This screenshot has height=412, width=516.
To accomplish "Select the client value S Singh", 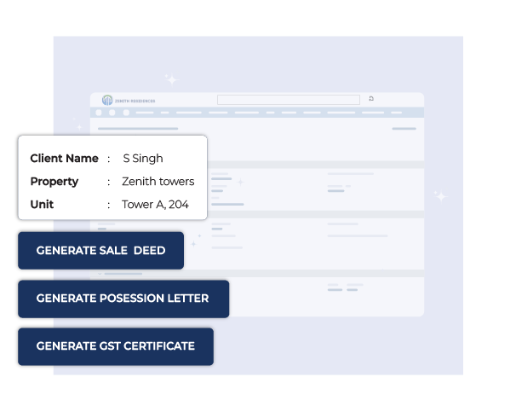I will click(143, 159).
